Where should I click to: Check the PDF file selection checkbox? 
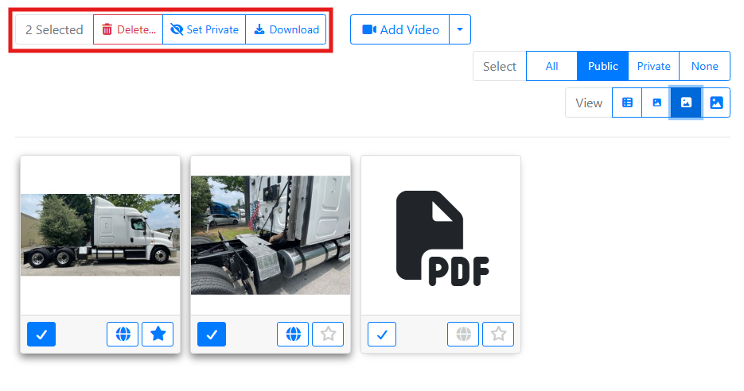pos(382,334)
